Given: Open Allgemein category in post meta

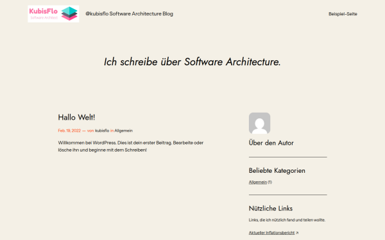Looking at the screenshot, I should [123, 131].
